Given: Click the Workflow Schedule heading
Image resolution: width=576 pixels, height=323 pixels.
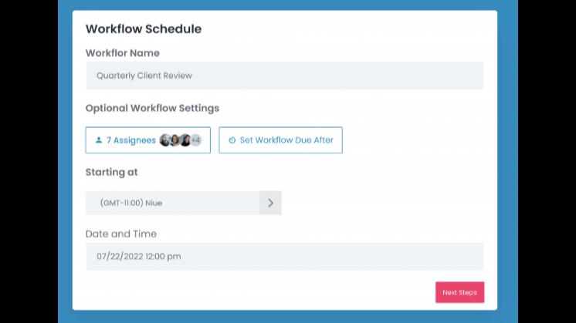Looking at the screenshot, I should (x=144, y=29).
